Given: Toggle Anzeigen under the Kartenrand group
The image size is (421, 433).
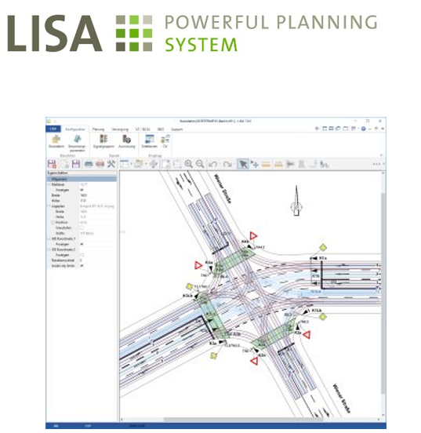Looking at the screenshot, I should click(x=82, y=190).
